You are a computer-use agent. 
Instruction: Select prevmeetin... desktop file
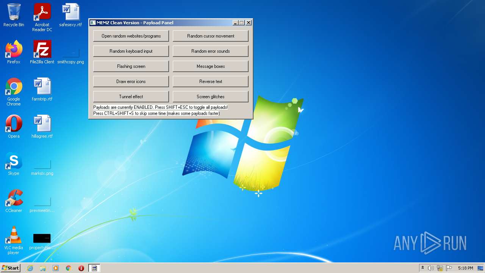coord(42,205)
